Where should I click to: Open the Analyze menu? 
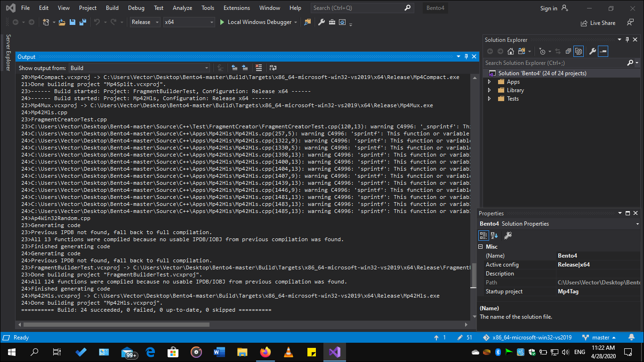click(x=182, y=8)
